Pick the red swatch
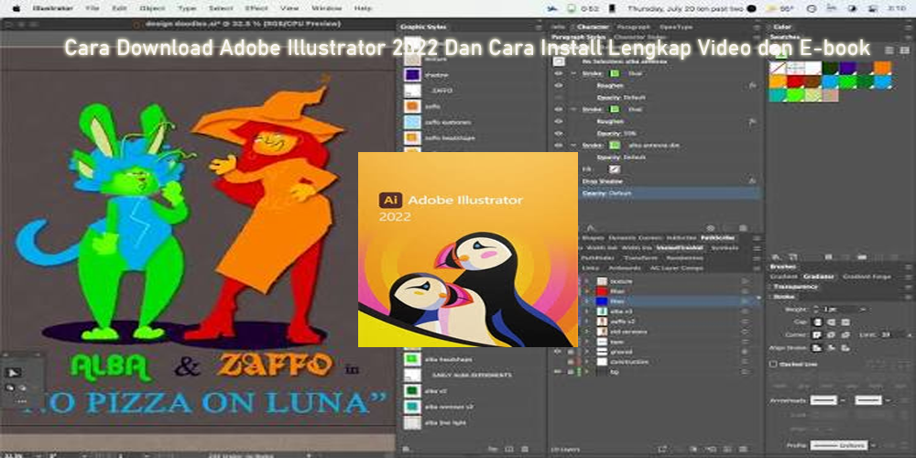 tap(795, 82)
